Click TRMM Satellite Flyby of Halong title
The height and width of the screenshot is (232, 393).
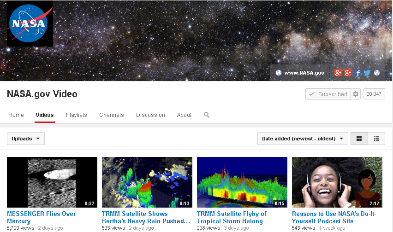[232, 217]
